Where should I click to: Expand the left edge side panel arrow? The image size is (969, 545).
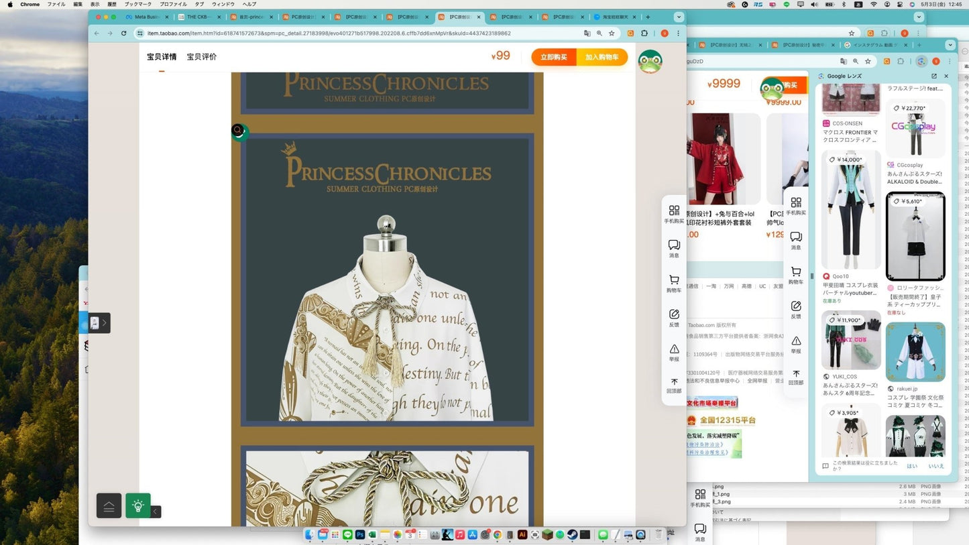(104, 323)
